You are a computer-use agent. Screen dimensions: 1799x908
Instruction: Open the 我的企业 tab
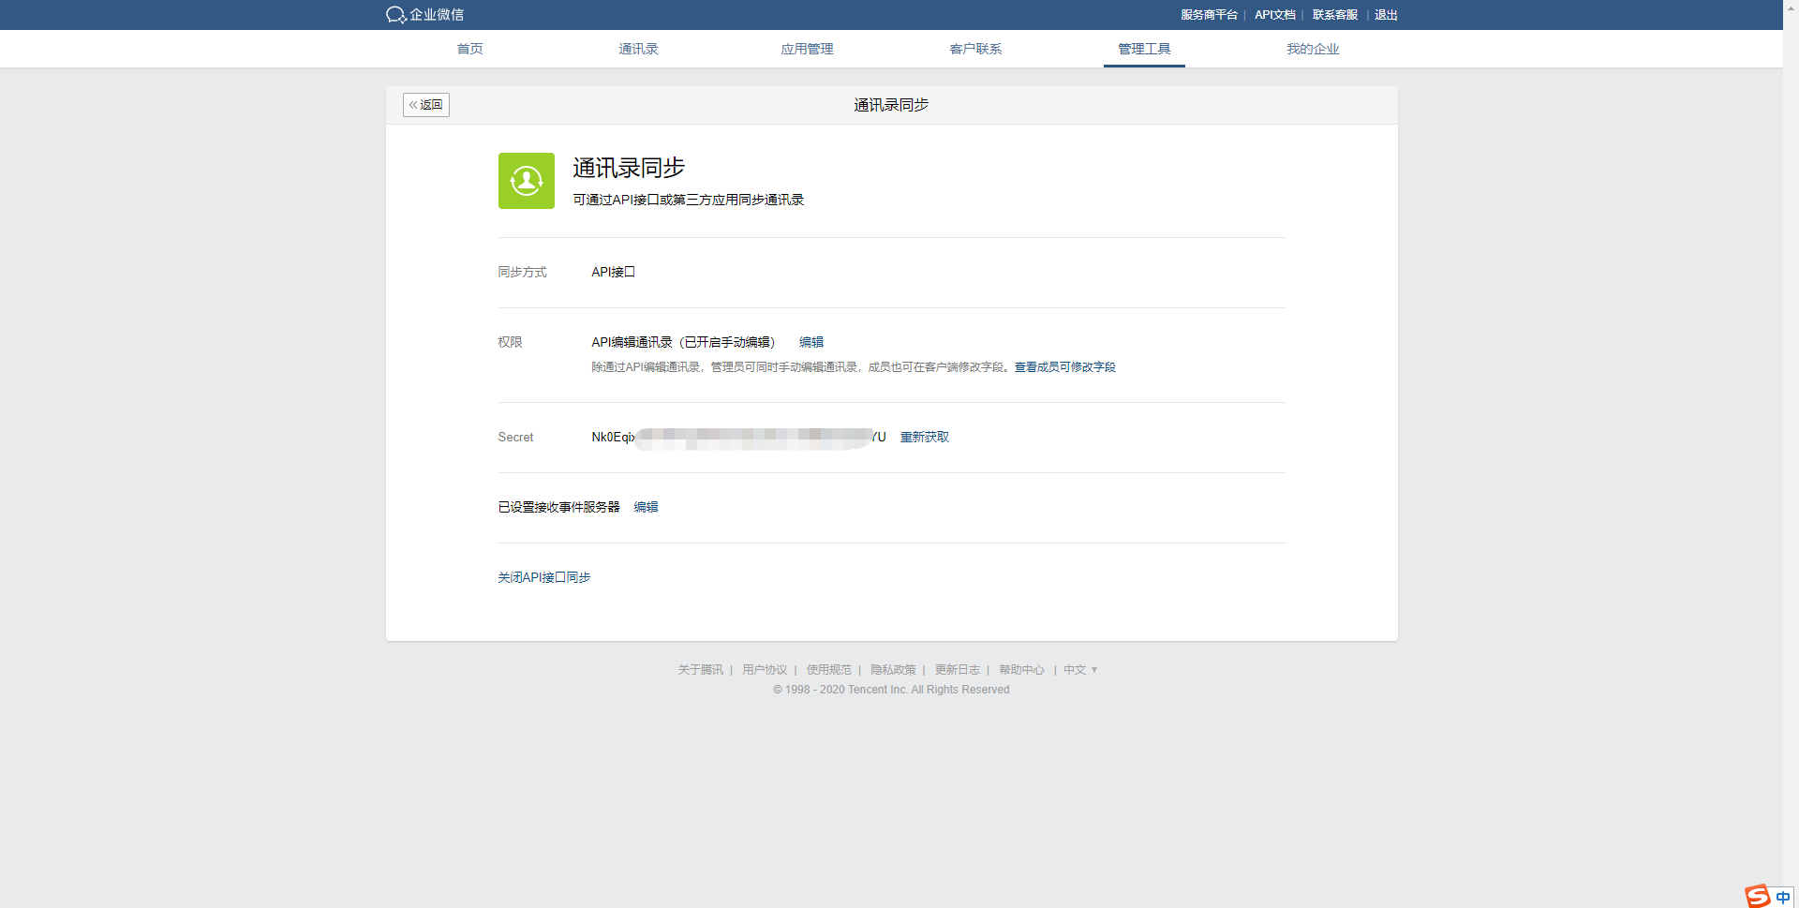[1313, 49]
